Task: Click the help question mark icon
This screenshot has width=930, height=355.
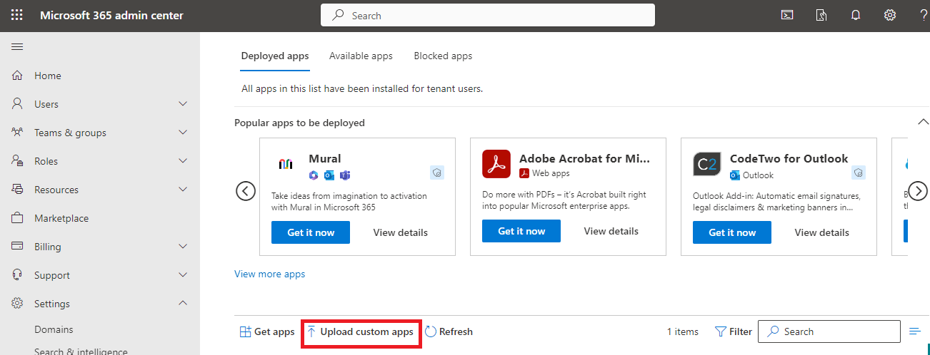Action: point(924,15)
